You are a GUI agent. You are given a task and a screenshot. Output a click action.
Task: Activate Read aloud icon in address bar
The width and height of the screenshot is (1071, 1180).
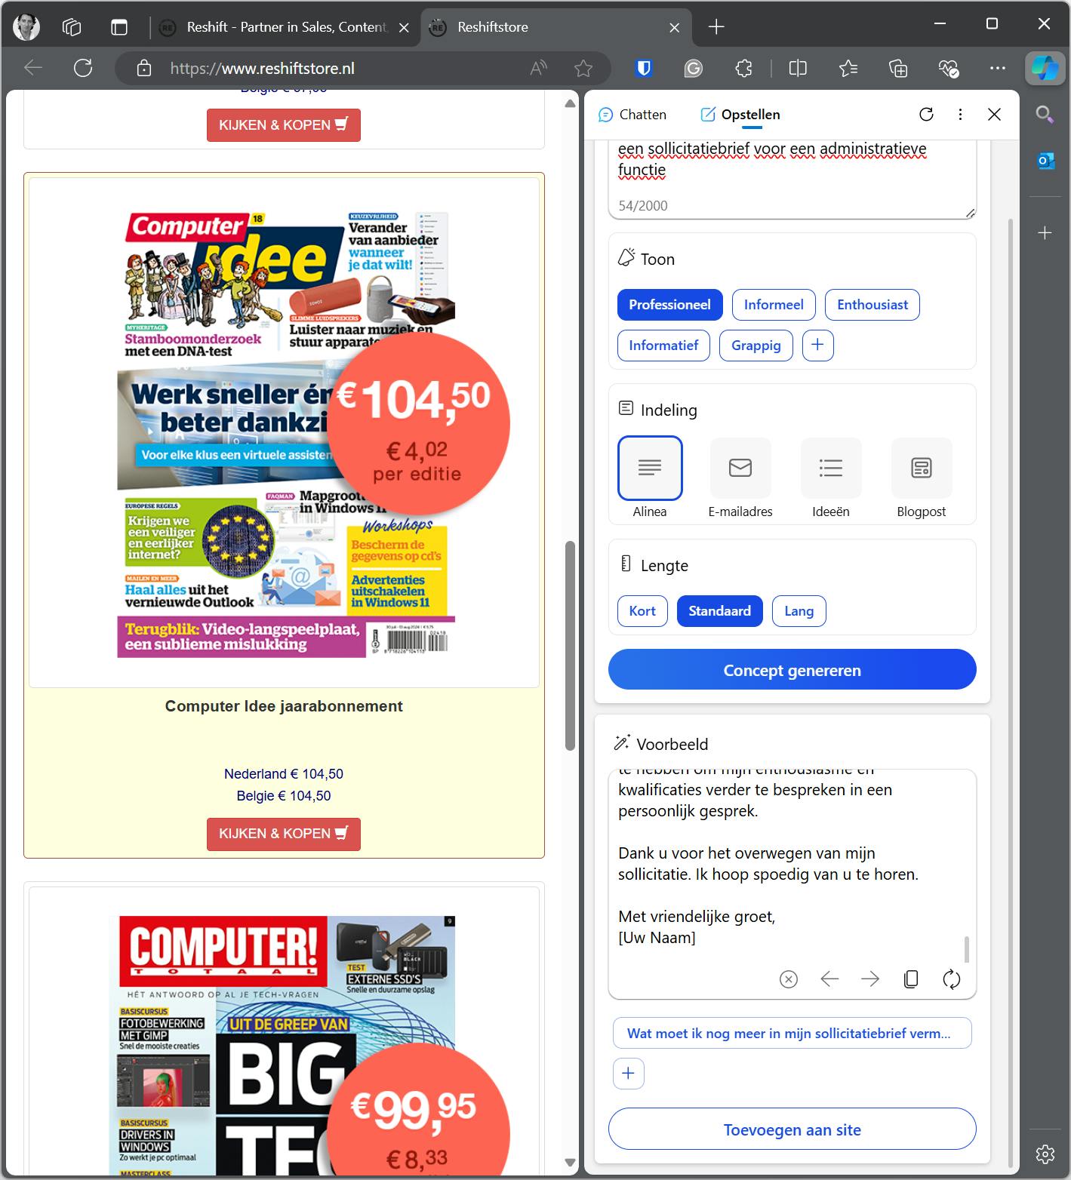(x=538, y=69)
